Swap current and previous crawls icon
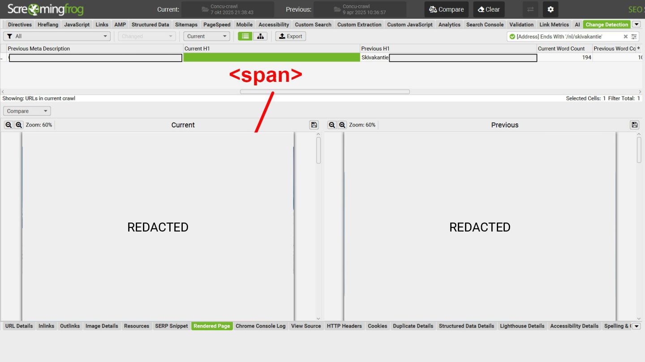The height and width of the screenshot is (362, 645). click(530, 9)
